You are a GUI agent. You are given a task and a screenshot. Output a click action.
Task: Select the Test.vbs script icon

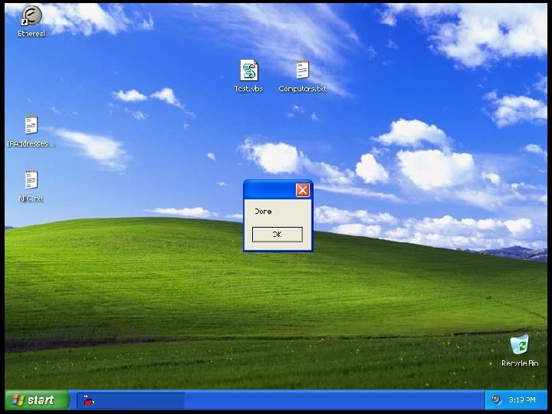pyautogui.click(x=249, y=70)
